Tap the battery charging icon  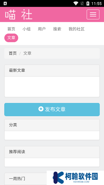pyautogui.click(x=88, y=3)
